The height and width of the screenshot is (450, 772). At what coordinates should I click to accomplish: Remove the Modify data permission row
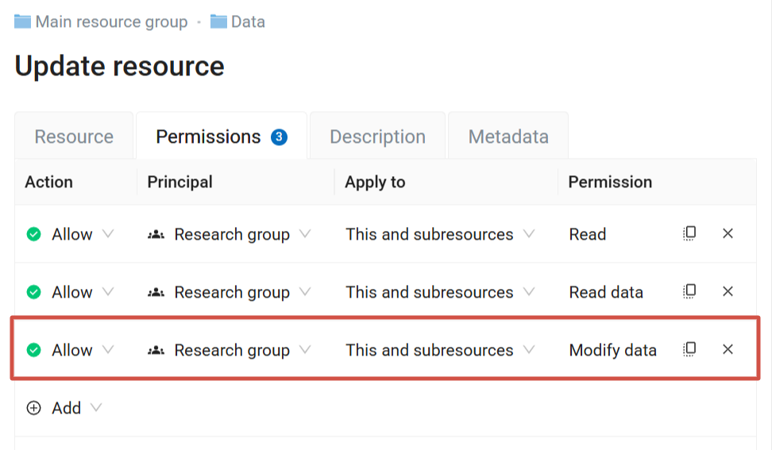tap(728, 349)
